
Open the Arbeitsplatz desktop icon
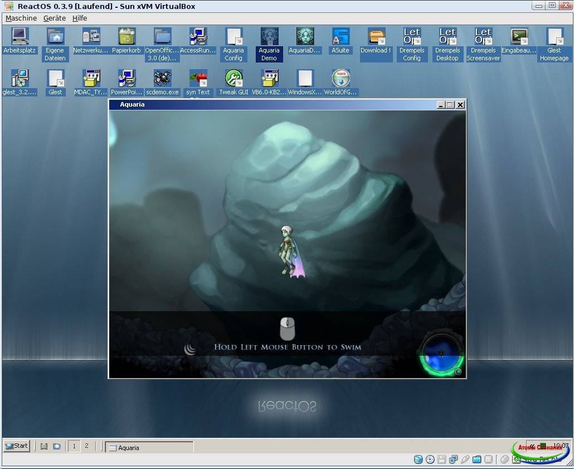coord(20,37)
